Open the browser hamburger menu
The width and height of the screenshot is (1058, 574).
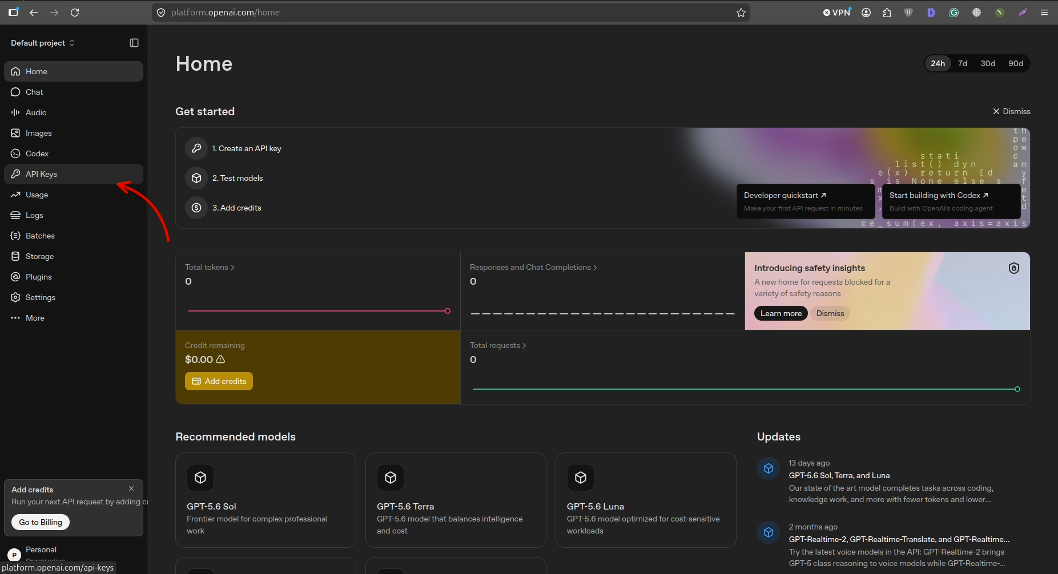coord(1044,13)
